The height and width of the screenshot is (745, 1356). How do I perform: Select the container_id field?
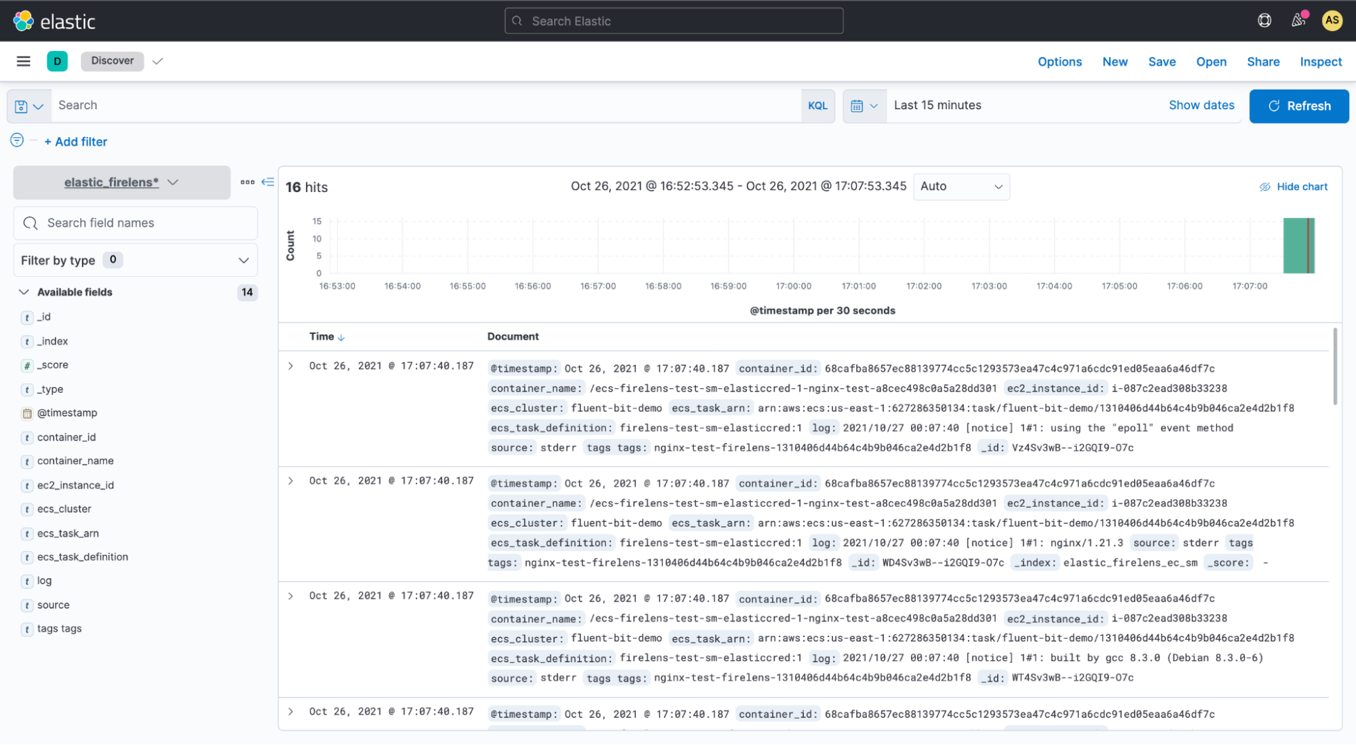(66, 438)
